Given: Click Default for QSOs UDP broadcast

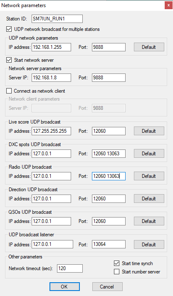Looking at the screenshot, I should pos(149,221).
